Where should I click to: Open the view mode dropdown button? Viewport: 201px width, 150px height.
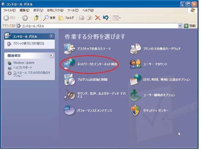tap(116, 18)
